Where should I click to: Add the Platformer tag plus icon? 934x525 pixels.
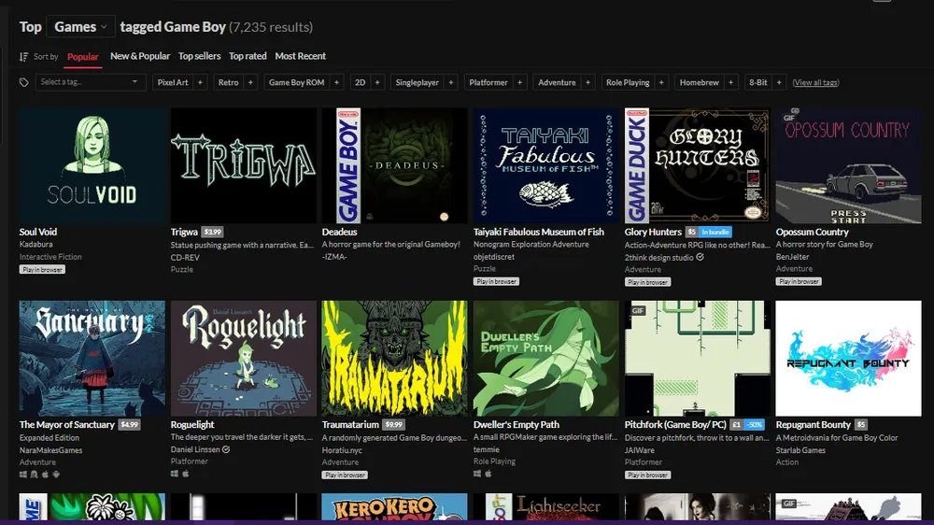pyautogui.click(x=519, y=83)
